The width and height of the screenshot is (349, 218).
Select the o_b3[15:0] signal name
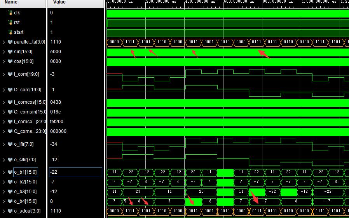25,192
